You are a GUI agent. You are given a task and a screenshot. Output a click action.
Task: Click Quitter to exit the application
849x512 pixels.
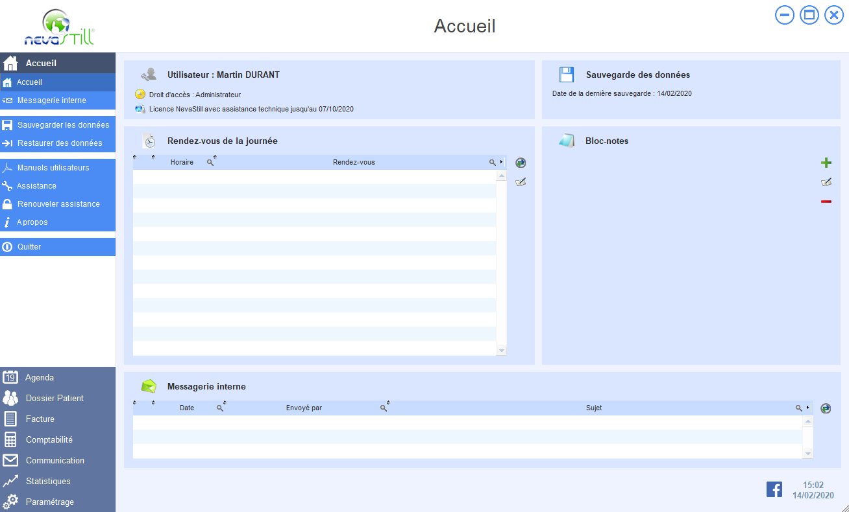click(29, 247)
